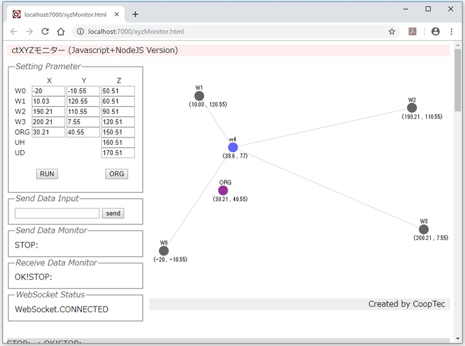
Task: Edit the UH Z value 160.51
Action: click(x=118, y=142)
